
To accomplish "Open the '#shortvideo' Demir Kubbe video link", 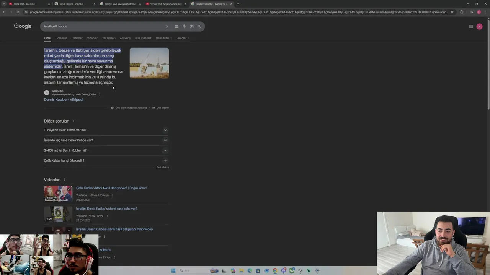I will pyautogui.click(x=114, y=229).
